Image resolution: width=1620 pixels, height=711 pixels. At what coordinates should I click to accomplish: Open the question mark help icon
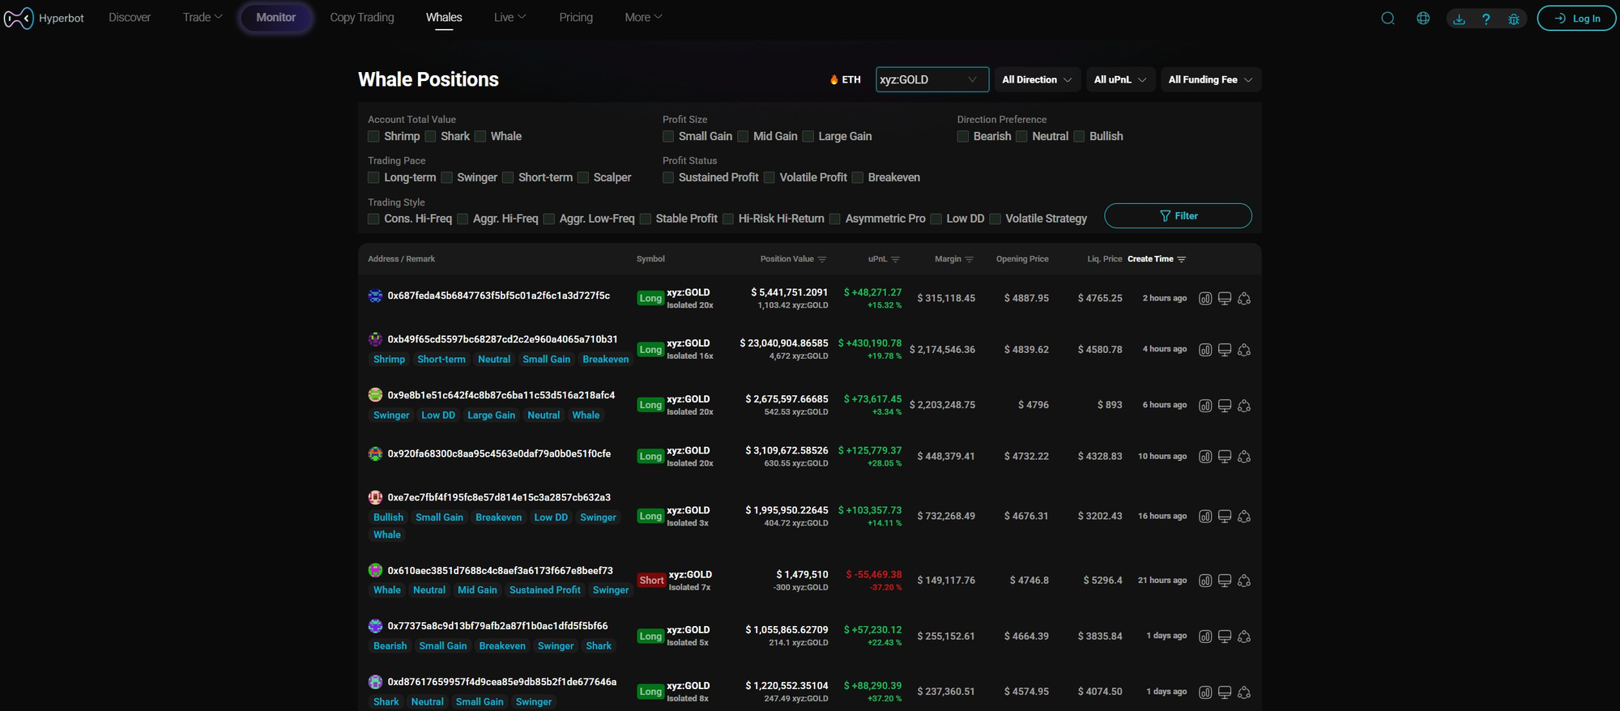(x=1486, y=19)
